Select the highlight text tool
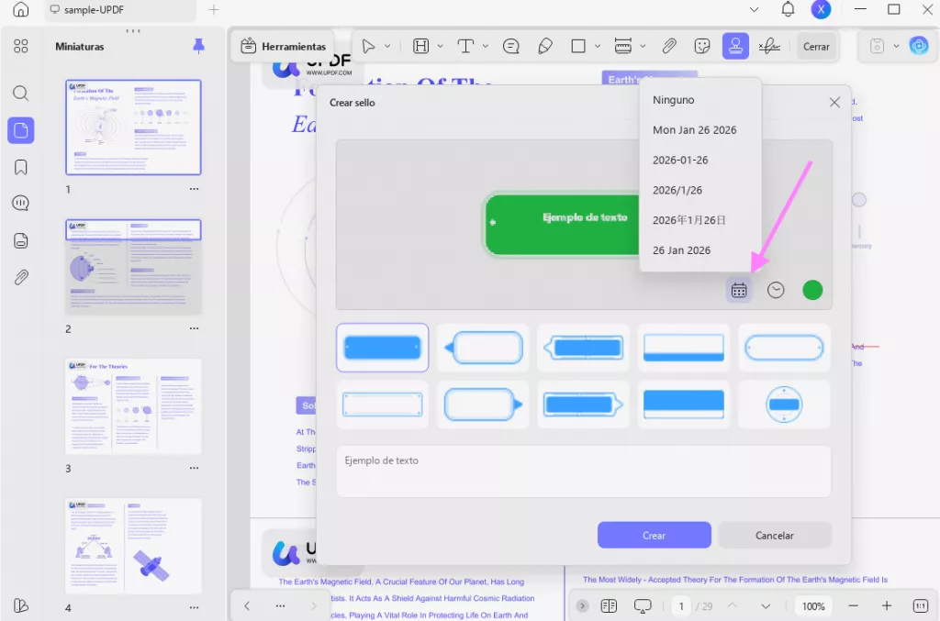 point(420,46)
